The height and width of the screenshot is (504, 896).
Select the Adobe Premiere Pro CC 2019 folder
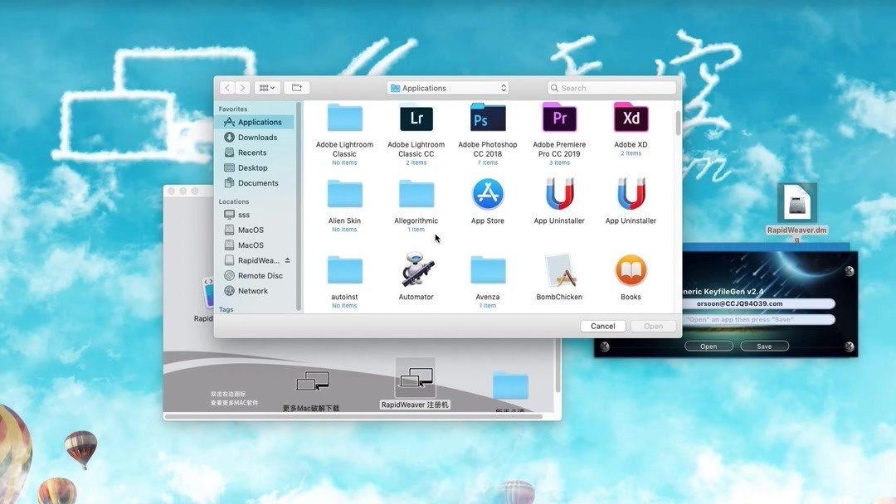[x=558, y=119]
